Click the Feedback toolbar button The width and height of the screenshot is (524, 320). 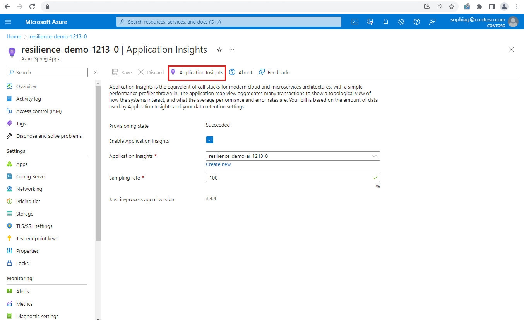coord(274,72)
